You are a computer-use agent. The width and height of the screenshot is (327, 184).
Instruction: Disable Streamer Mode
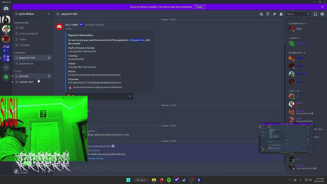click(199, 7)
